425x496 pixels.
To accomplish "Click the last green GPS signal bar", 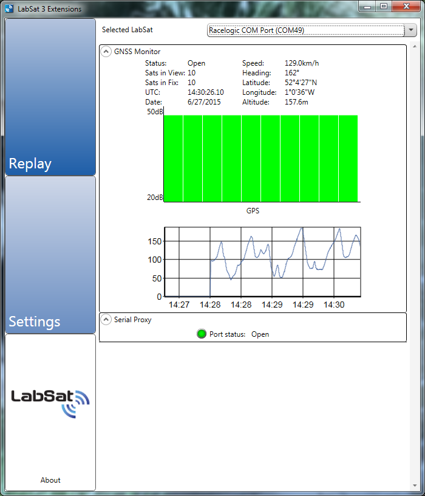I will [x=348, y=158].
